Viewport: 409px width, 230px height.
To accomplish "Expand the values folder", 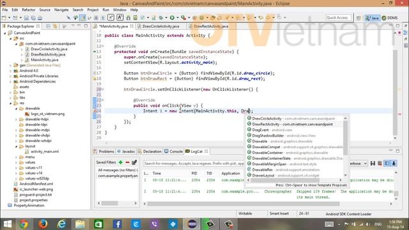I will click(x=16, y=162).
